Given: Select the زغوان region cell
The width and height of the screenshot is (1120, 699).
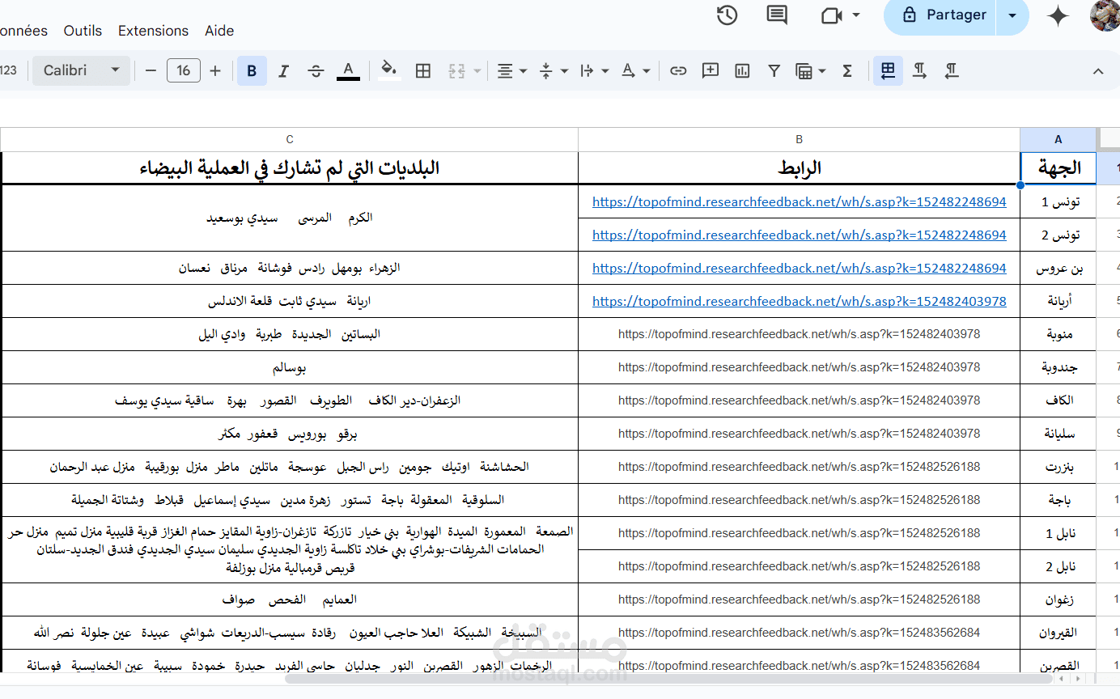Looking at the screenshot, I should 1058,599.
